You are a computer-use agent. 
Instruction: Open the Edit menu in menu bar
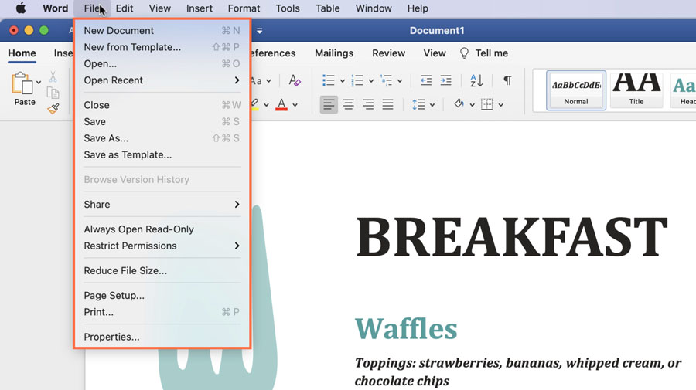[125, 8]
